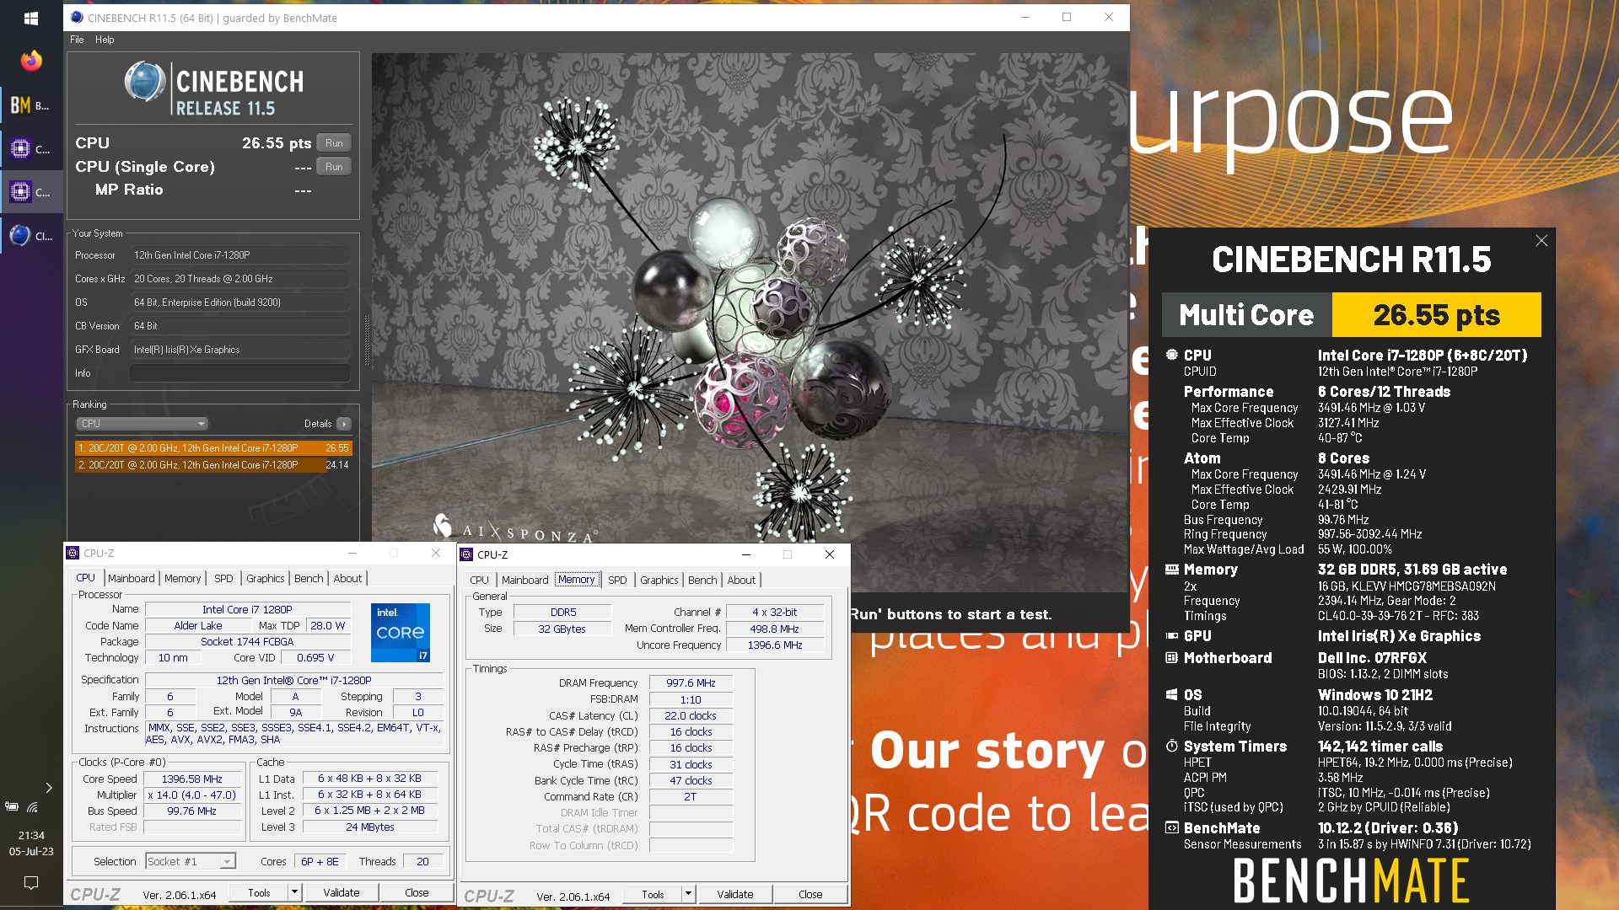The height and width of the screenshot is (910, 1619).
Task: Click the Memory icon in BenchMate
Action: point(1172,570)
